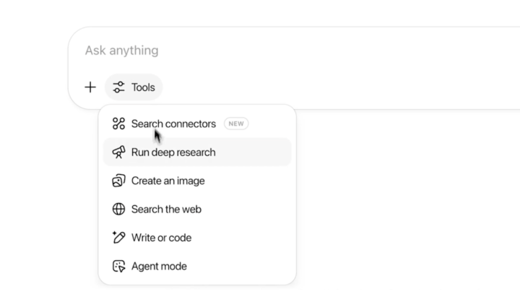Enable the Search the web tool

[197, 209]
